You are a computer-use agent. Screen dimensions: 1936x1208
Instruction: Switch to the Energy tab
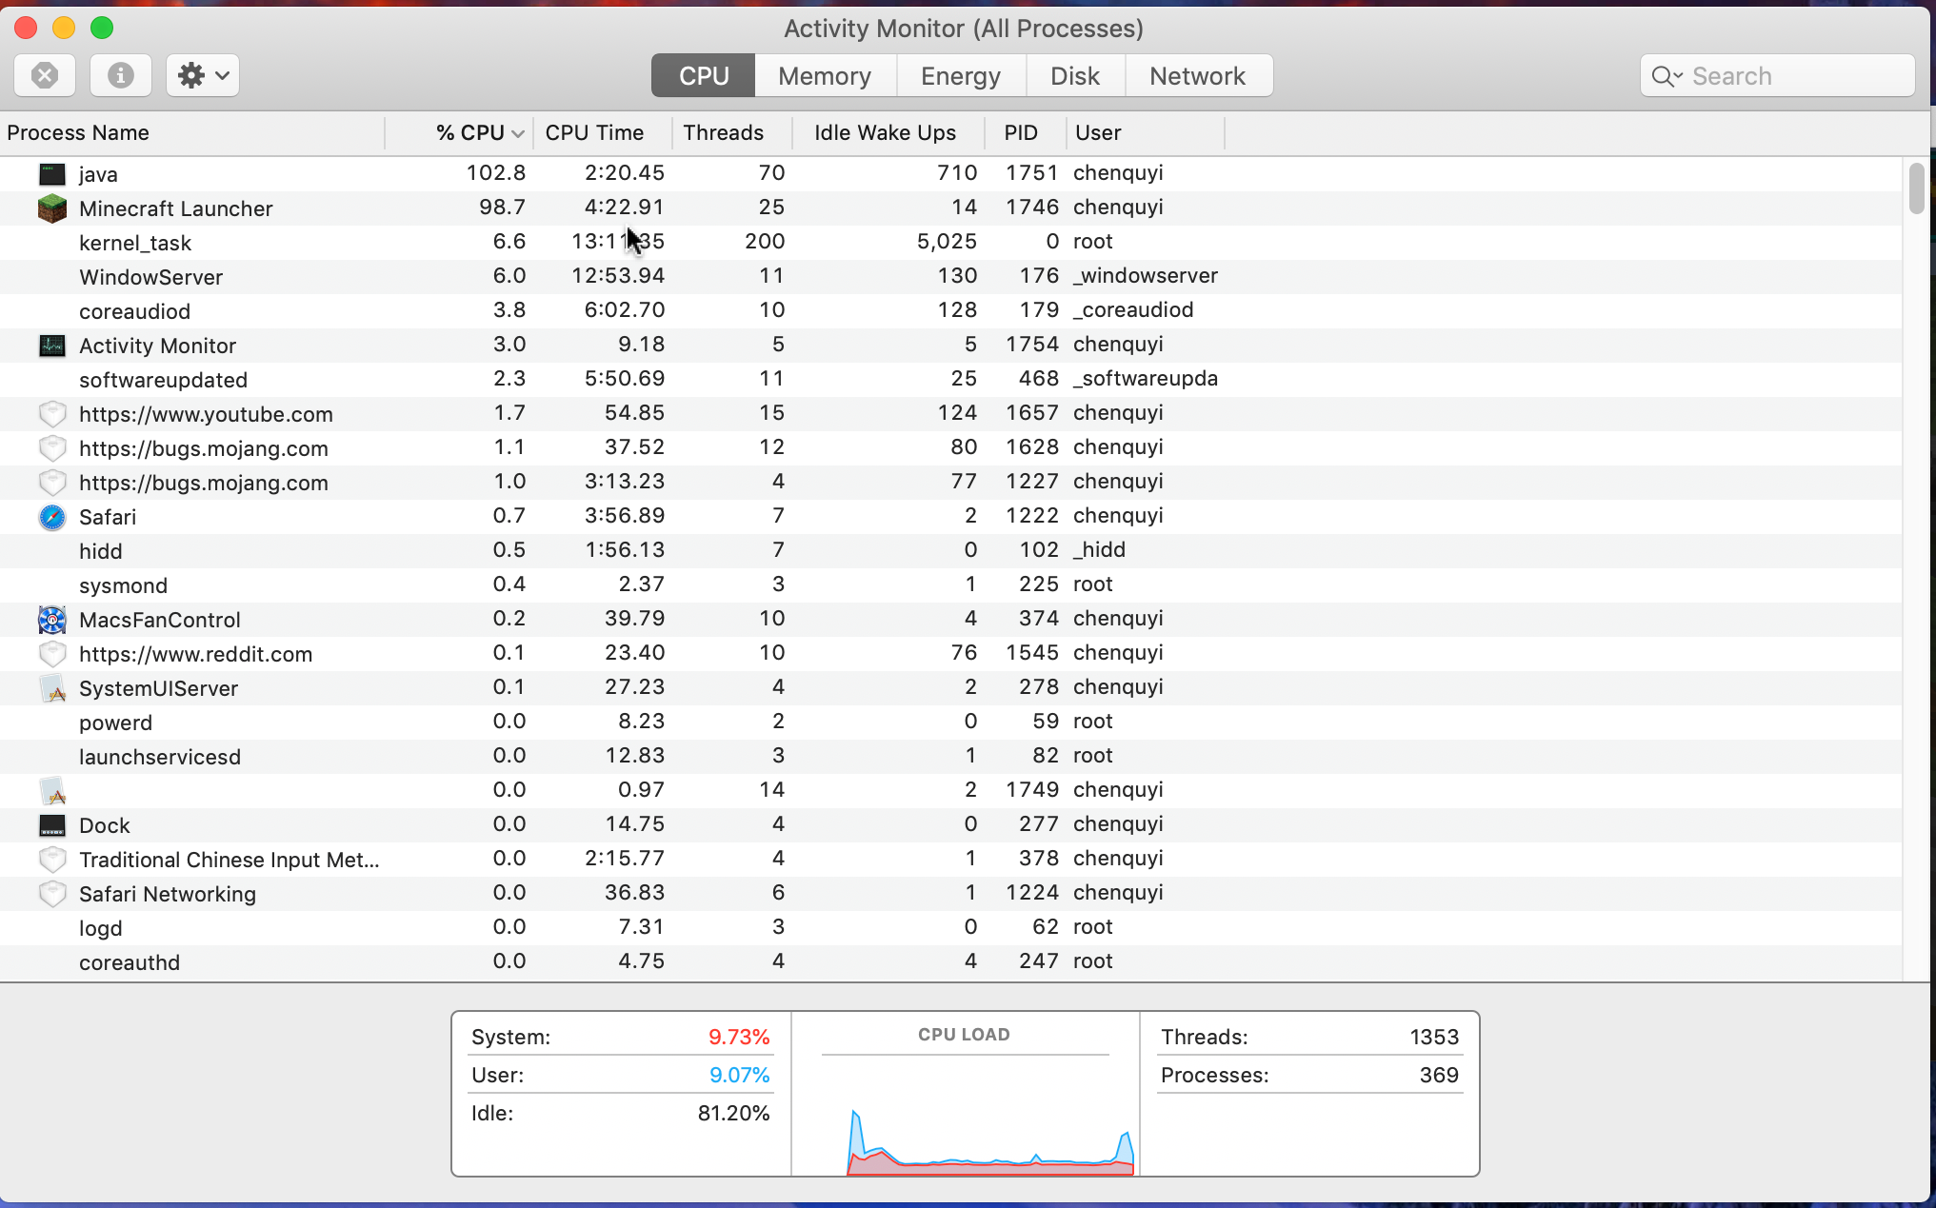tap(960, 76)
